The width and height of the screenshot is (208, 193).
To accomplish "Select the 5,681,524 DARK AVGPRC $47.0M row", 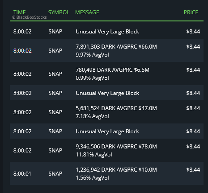I will [x=106, y=112].
